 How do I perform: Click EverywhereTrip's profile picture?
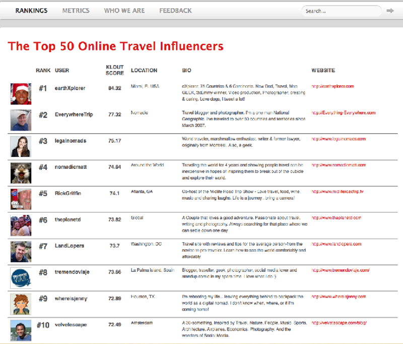[21, 120]
